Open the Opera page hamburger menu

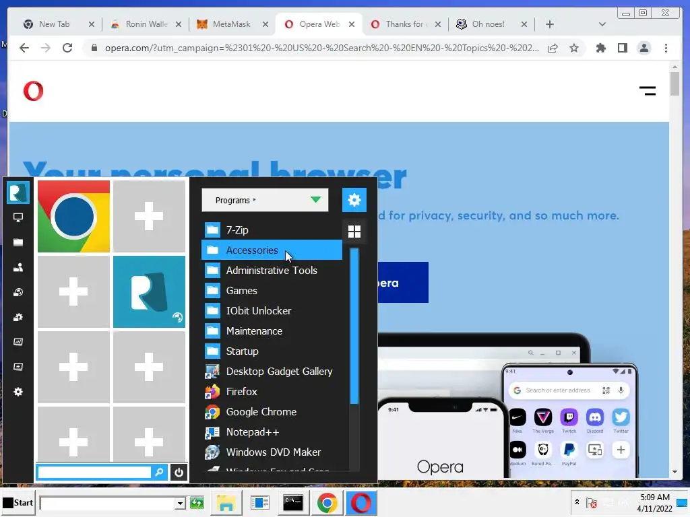pyautogui.click(x=648, y=91)
